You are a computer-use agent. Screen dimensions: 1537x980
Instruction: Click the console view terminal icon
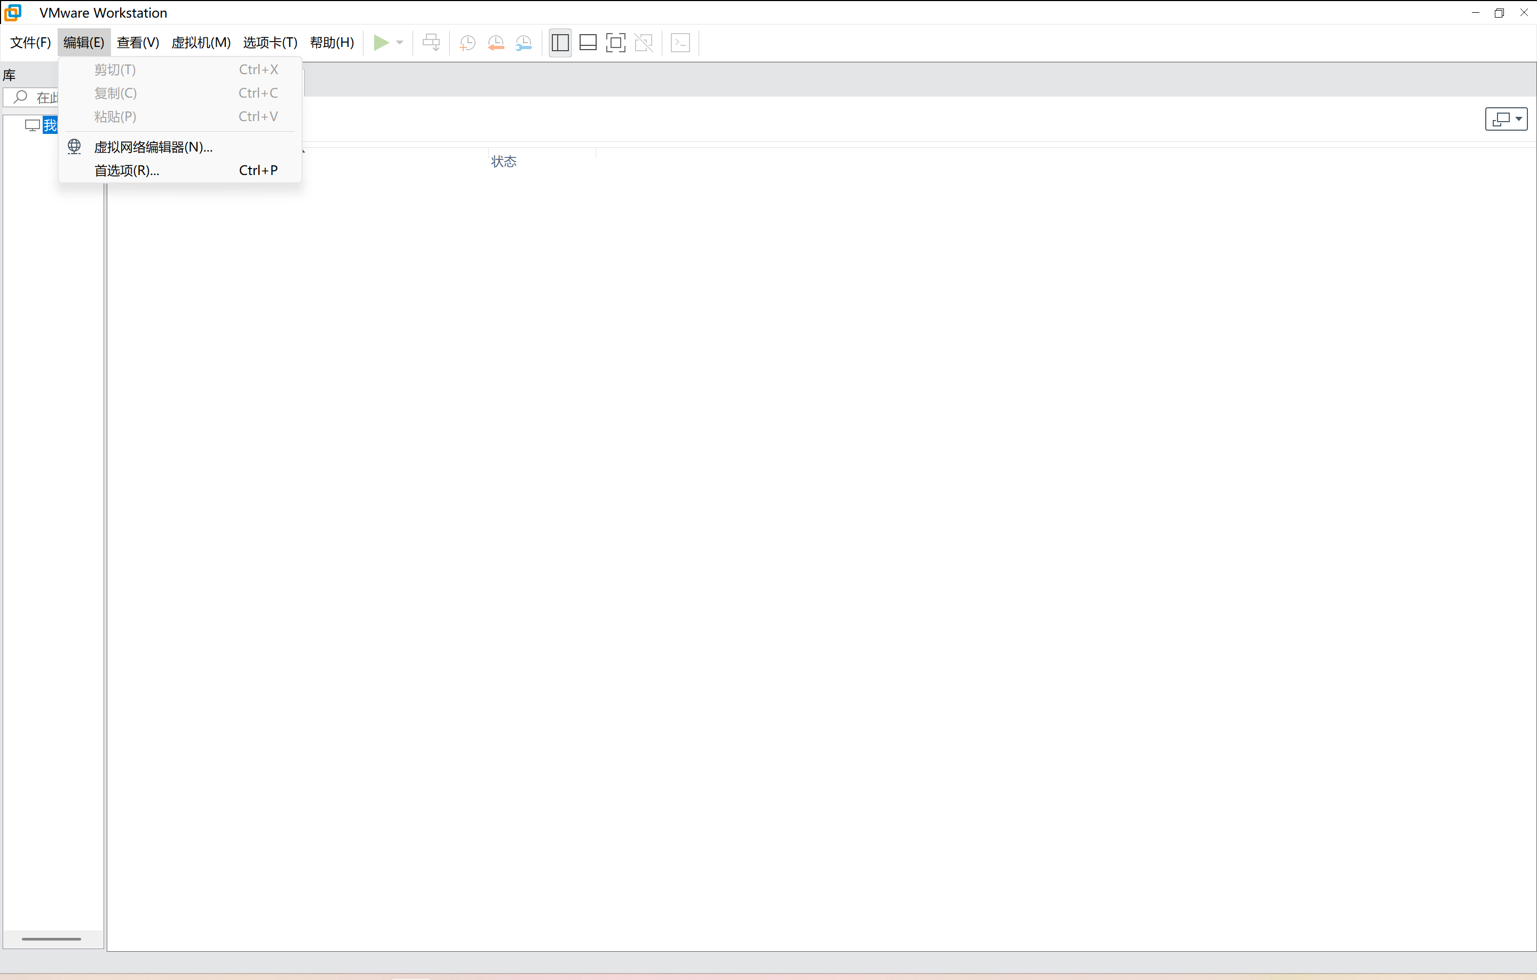[x=680, y=43]
